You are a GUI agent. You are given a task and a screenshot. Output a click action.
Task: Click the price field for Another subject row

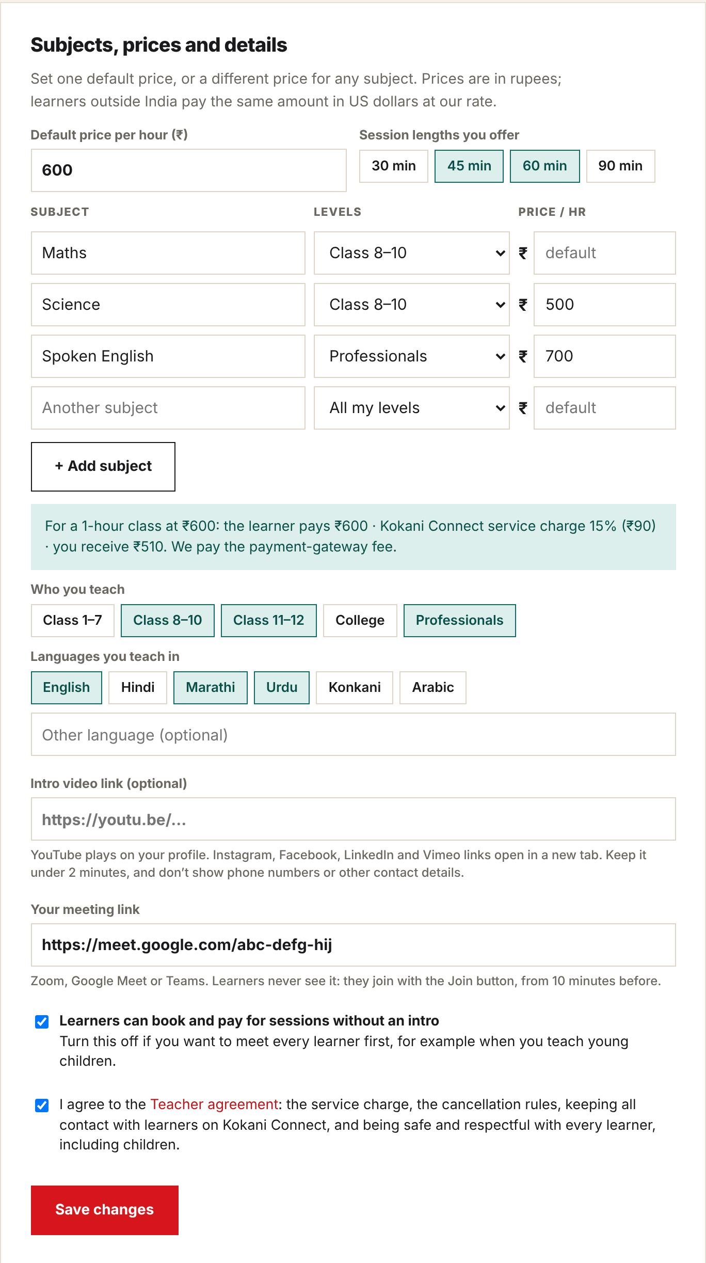604,408
